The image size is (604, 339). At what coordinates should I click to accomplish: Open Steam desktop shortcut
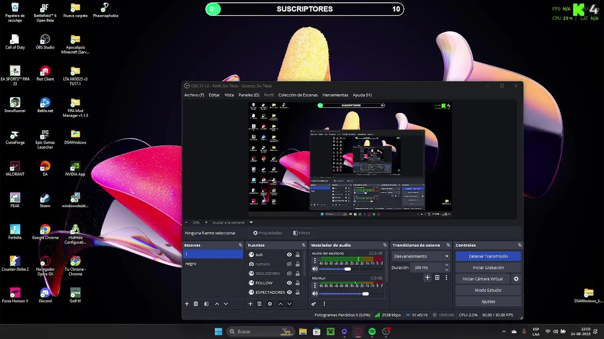(x=45, y=201)
